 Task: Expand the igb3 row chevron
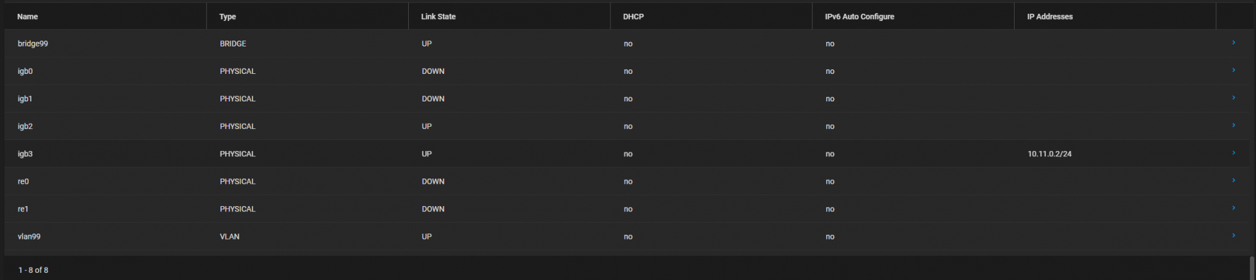tap(1233, 153)
